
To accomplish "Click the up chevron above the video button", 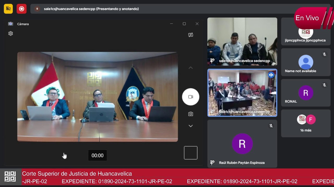I will point(191,68).
